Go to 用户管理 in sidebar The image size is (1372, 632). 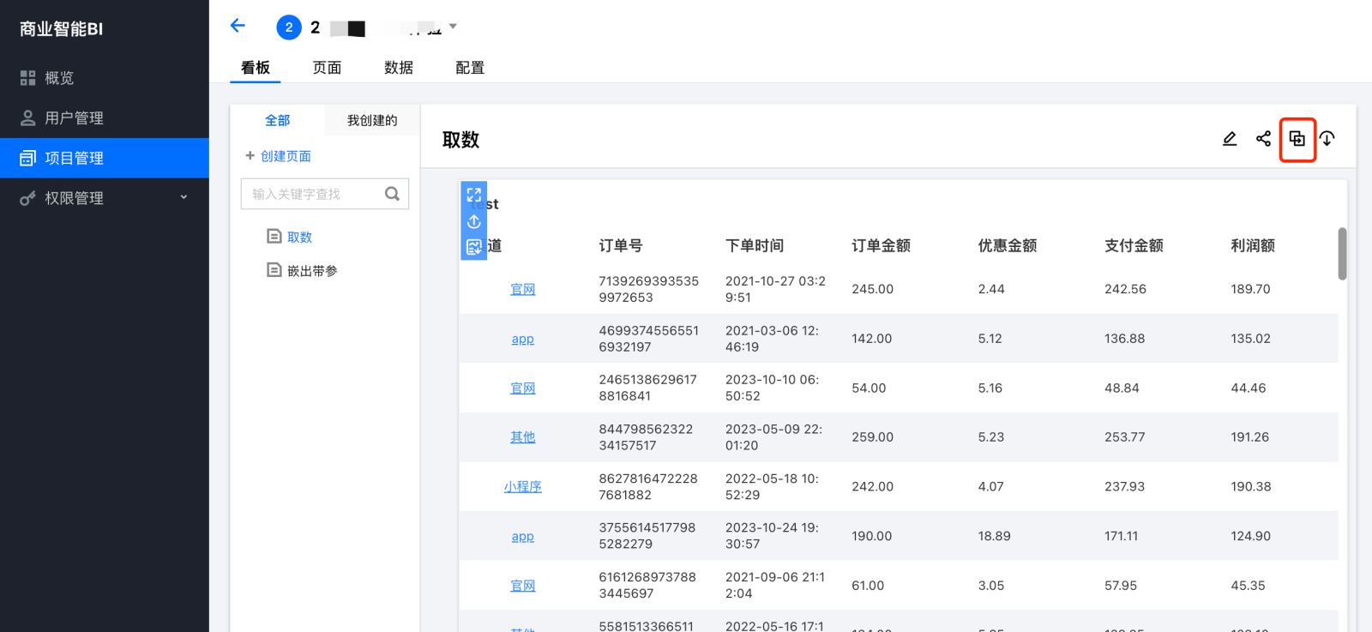pyautogui.click(x=74, y=118)
